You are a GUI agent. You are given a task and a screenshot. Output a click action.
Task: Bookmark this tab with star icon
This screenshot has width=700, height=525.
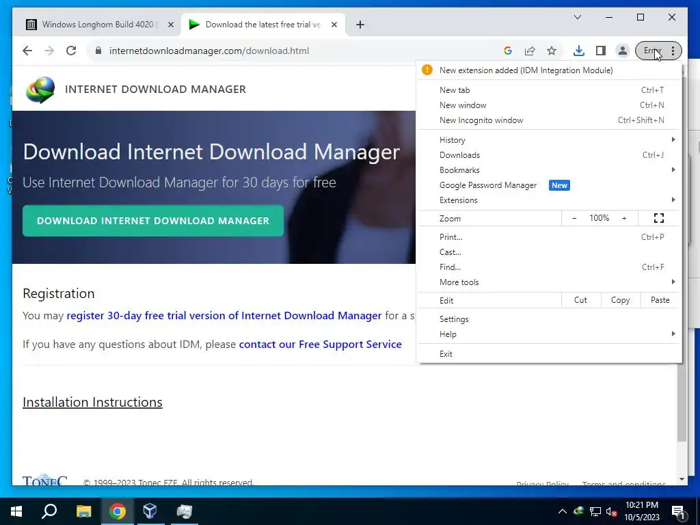point(552,51)
